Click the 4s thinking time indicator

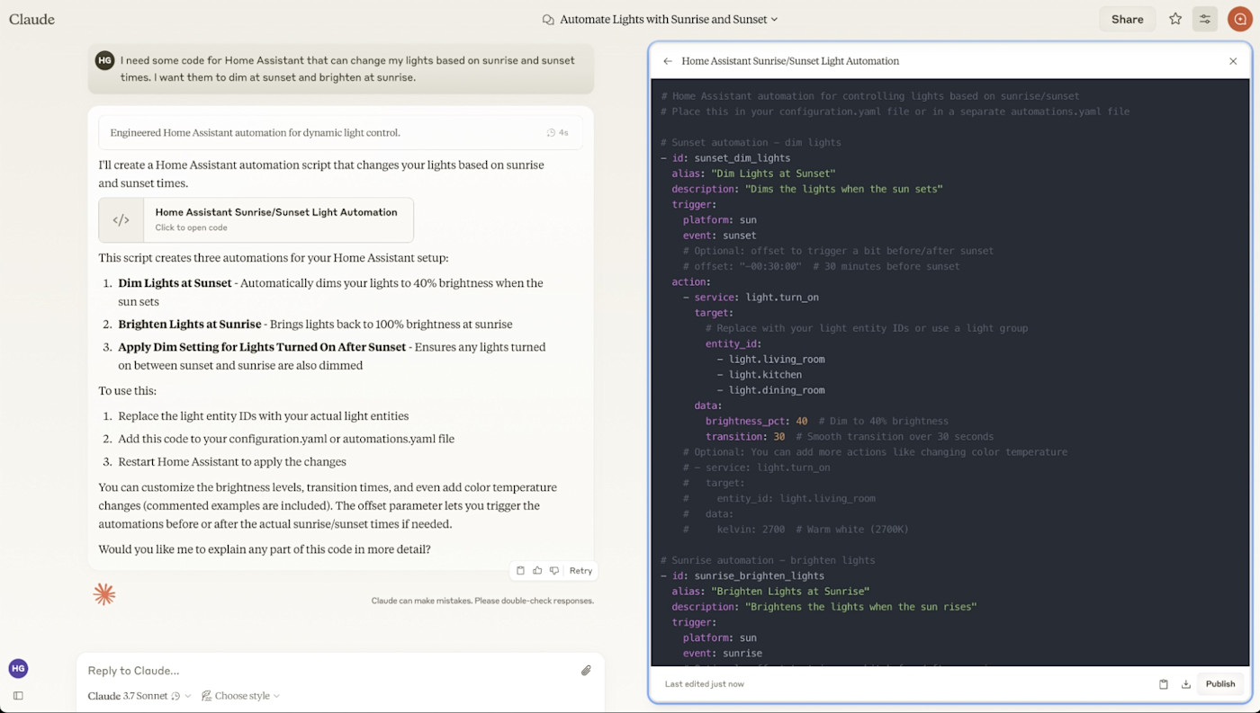pyautogui.click(x=558, y=132)
